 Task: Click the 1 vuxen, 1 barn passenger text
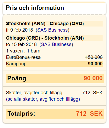pyautogui.click(x=23, y=51)
